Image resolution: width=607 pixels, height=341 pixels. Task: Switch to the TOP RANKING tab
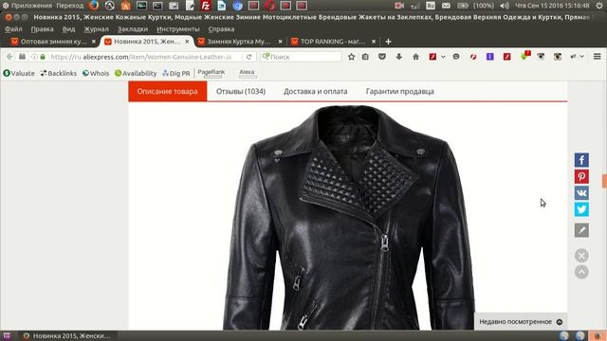[x=332, y=42]
